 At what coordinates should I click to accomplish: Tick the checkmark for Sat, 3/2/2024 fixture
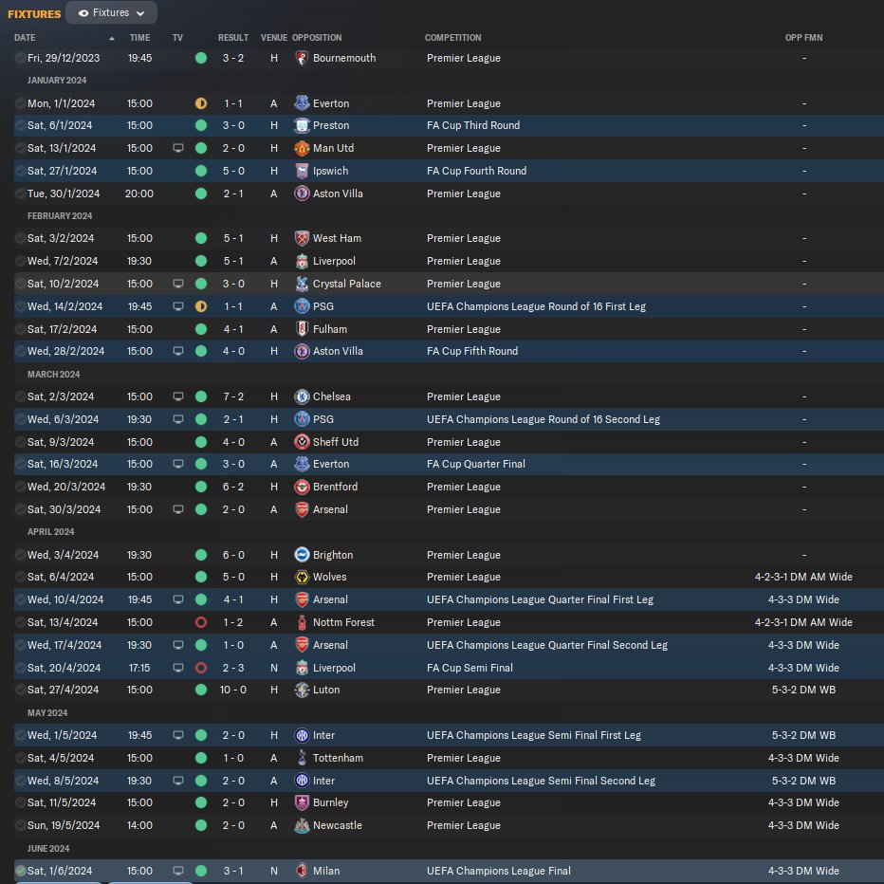point(20,238)
